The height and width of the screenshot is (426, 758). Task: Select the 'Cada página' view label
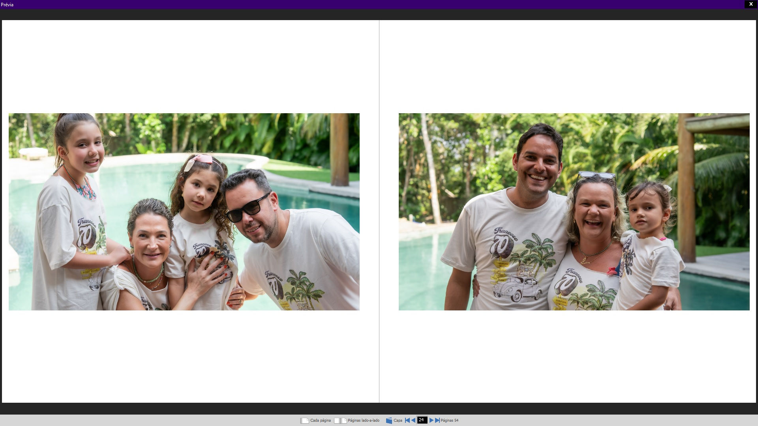point(320,420)
